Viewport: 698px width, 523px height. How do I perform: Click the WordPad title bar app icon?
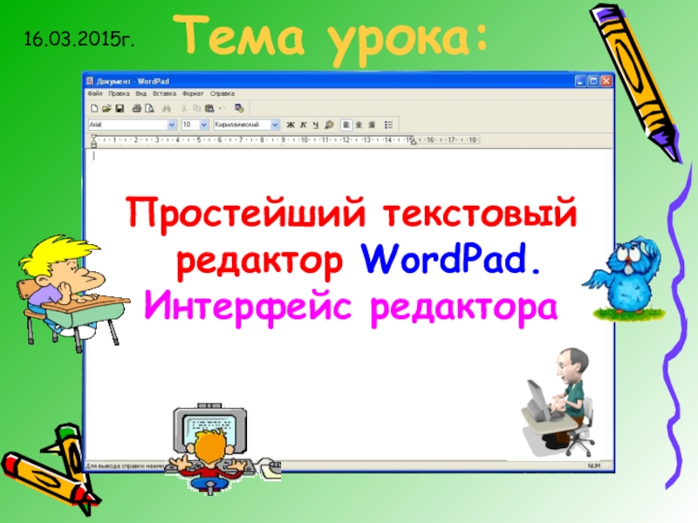[x=91, y=81]
